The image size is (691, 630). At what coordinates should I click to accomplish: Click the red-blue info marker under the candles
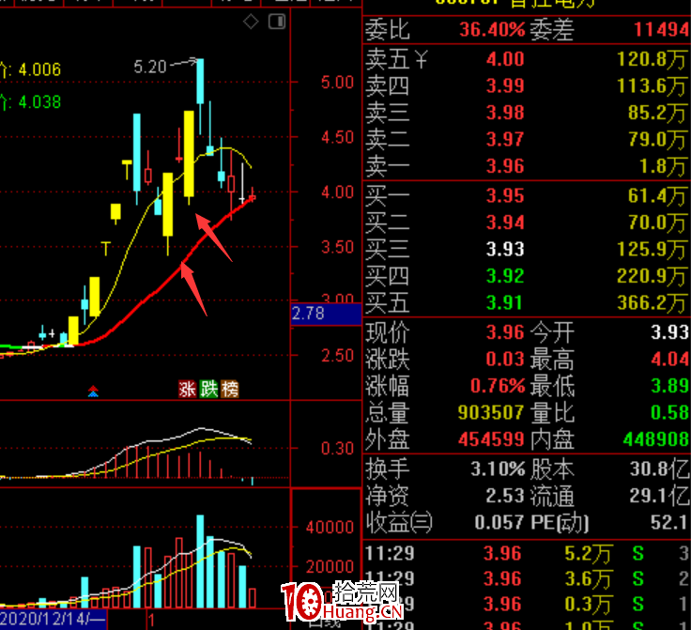tap(93, 391)
